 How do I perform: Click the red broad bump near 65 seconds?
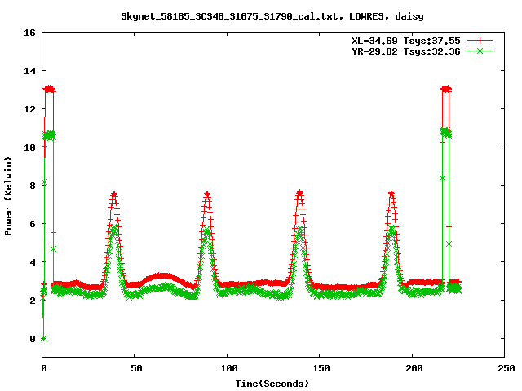162,276
